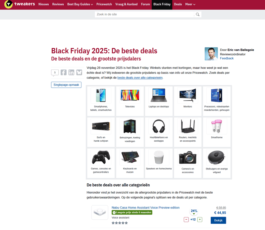265x230 pixels.
Task: Share article on Bluesky
Action: click(79, 72)
